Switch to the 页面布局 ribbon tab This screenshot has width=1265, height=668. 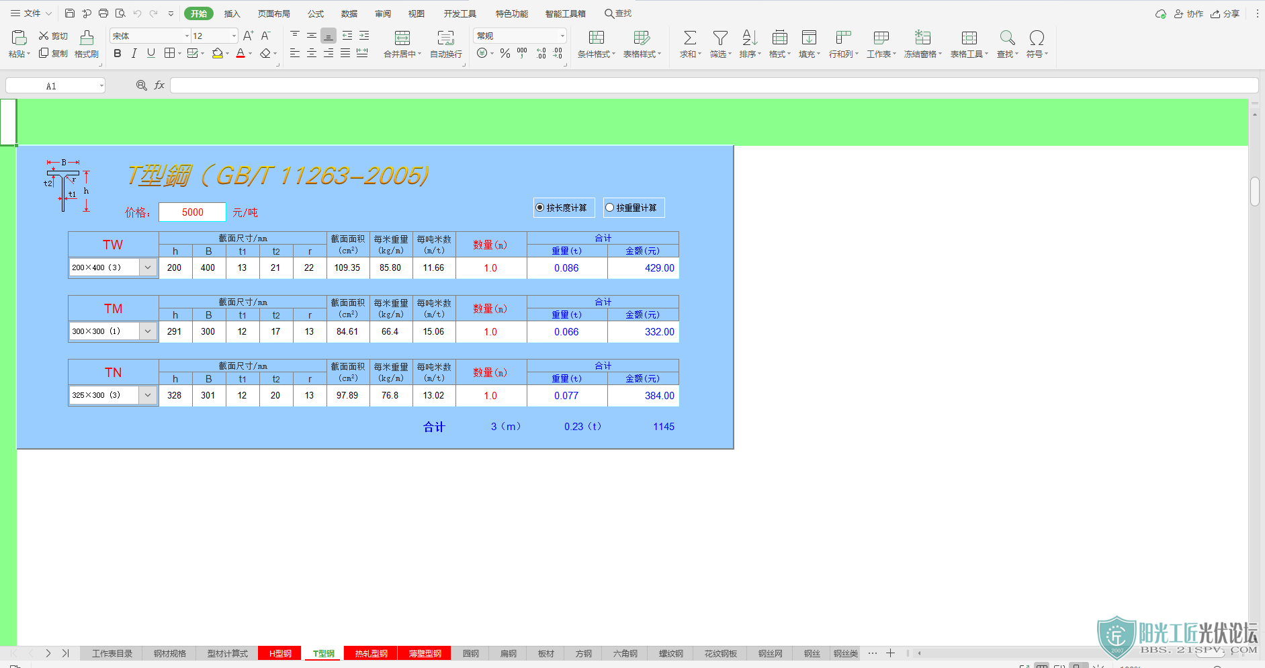click(274, 13)
